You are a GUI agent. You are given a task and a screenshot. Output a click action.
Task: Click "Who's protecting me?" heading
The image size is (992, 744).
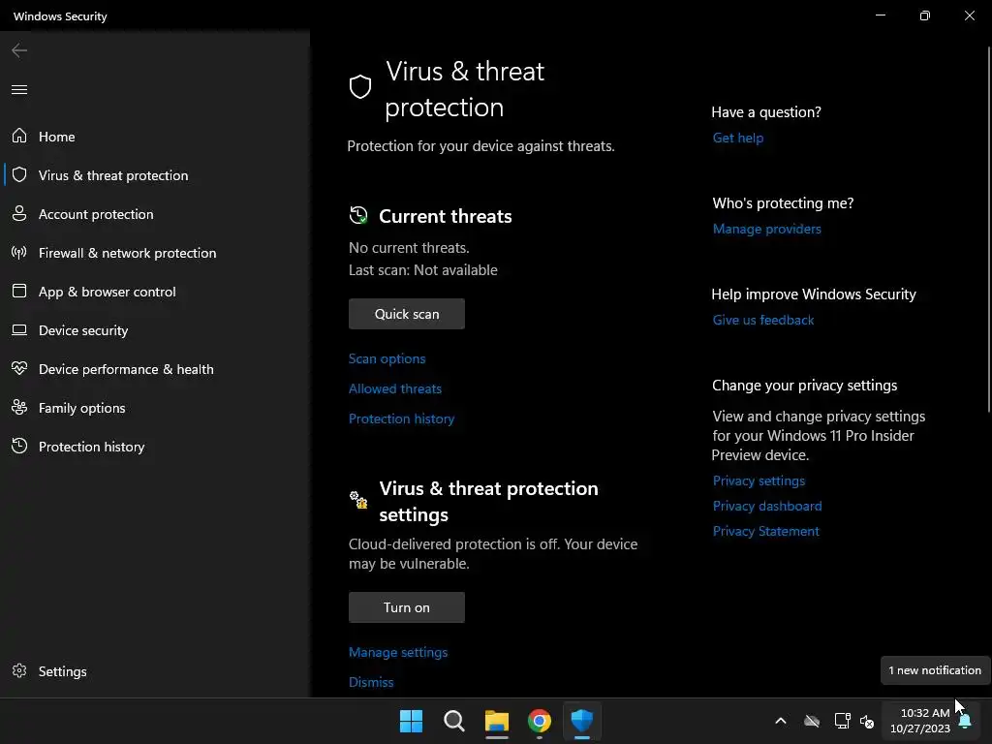point(783,203)
